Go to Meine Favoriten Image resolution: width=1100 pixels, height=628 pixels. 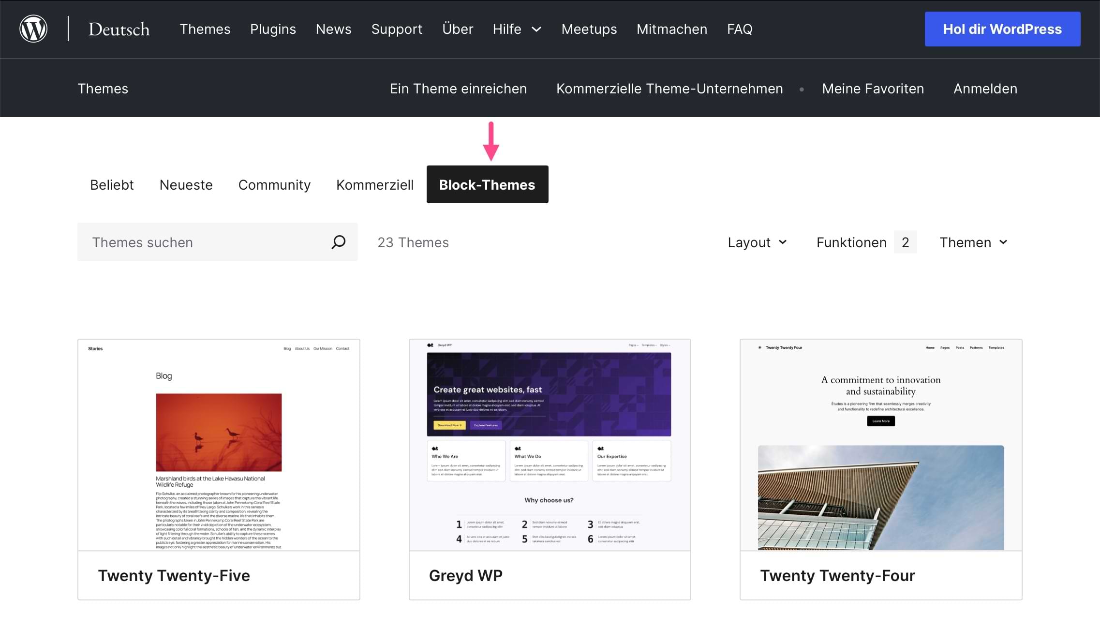click(873, 89)
